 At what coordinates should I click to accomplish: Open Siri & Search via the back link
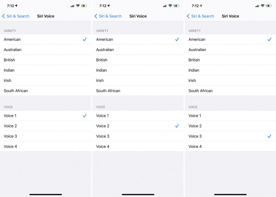click(x=18, y=16)
